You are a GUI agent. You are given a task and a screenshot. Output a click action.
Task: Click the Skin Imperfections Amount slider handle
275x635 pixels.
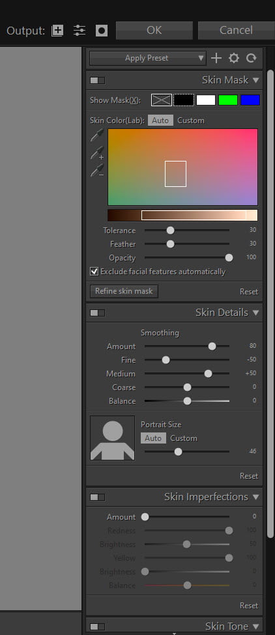(x=145, y=517)
